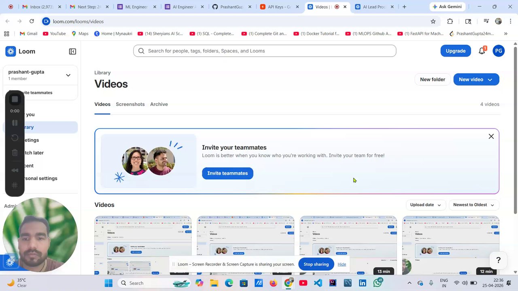Open the volume control in system tray

[x=465, y=283]
